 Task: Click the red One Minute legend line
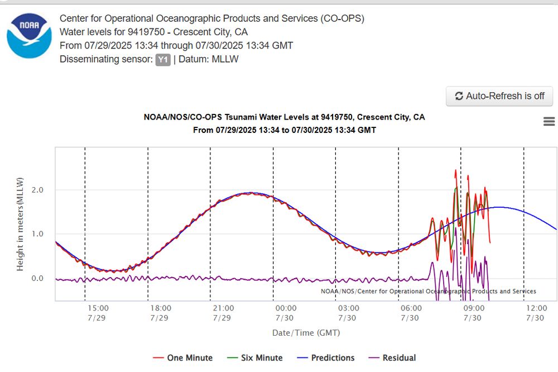click(158, 358)
